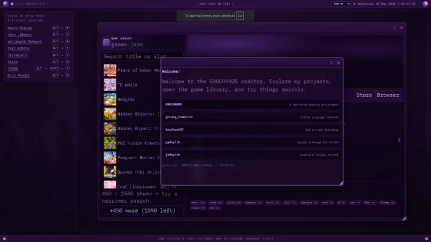The width and height of the screenshot is (431, 242).
Task: Open the GNUCHANOS project row
Action: coord(252,104)
